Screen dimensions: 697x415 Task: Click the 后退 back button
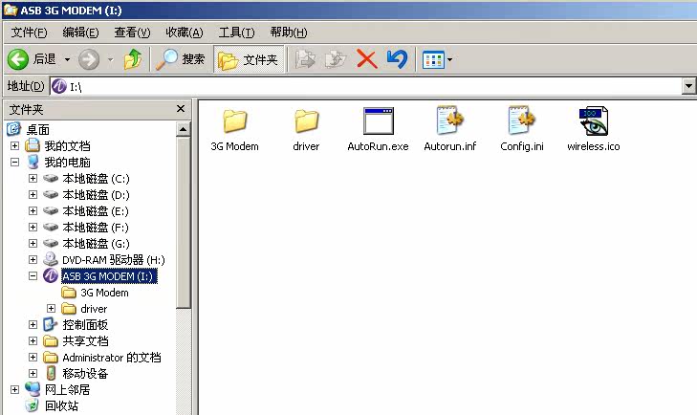click(x=33, y=59)
